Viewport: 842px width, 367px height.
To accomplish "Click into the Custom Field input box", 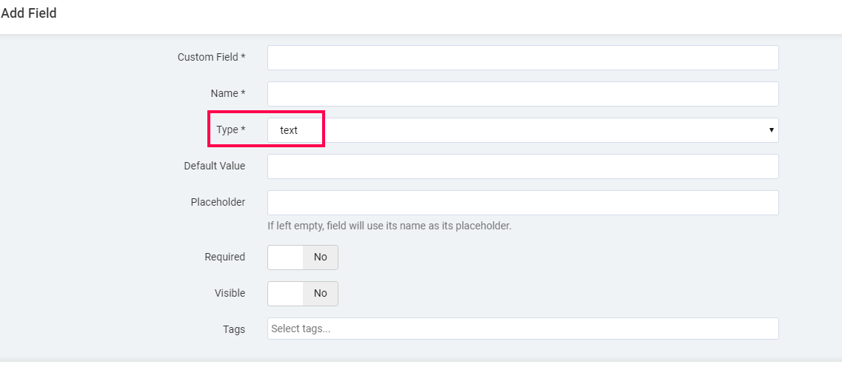I will point(523,58).
